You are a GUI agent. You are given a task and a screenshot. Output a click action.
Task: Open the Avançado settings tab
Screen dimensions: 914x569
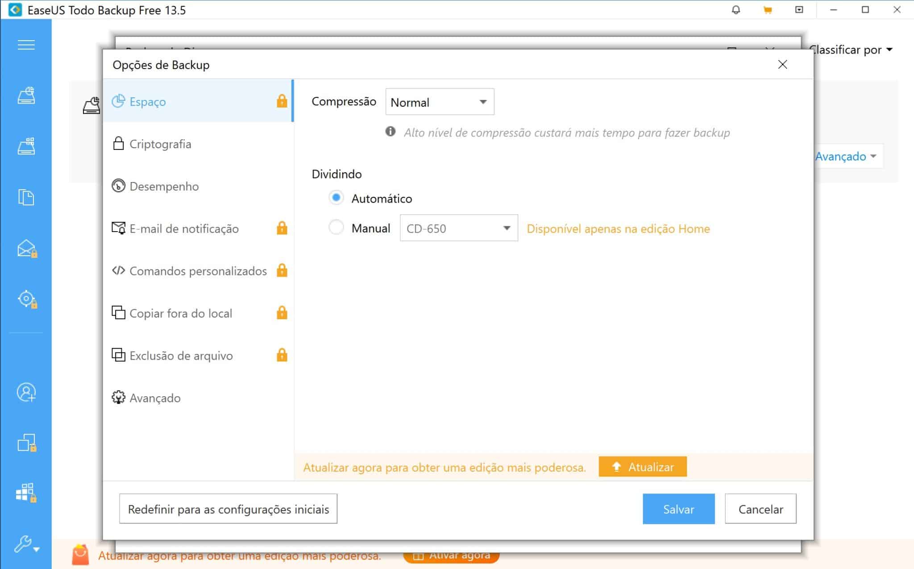(x=155, y=398)
